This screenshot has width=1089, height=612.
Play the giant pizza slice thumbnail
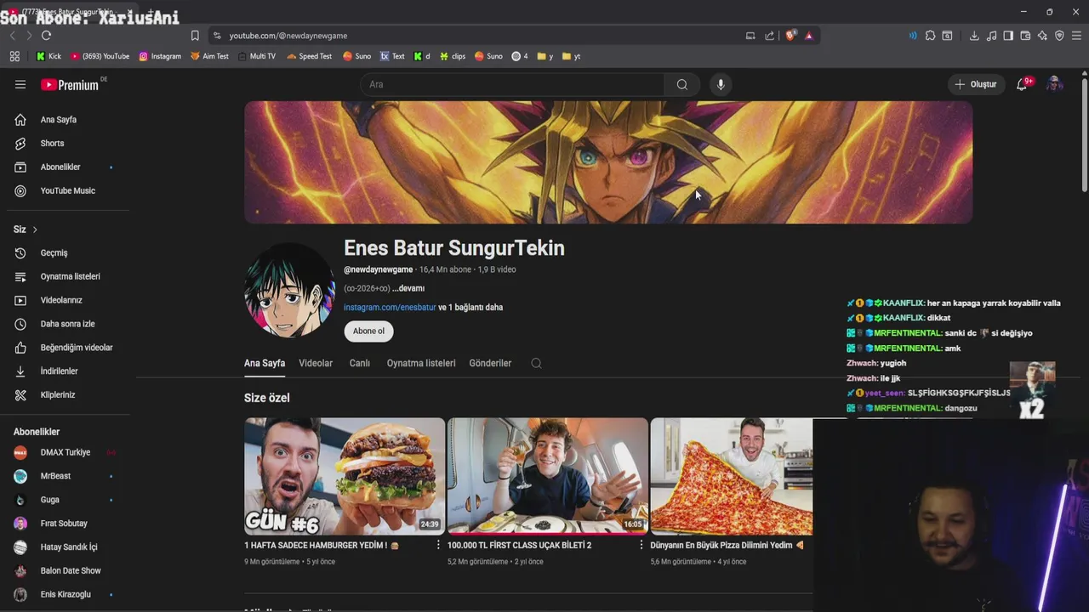[x=732, y=475]
